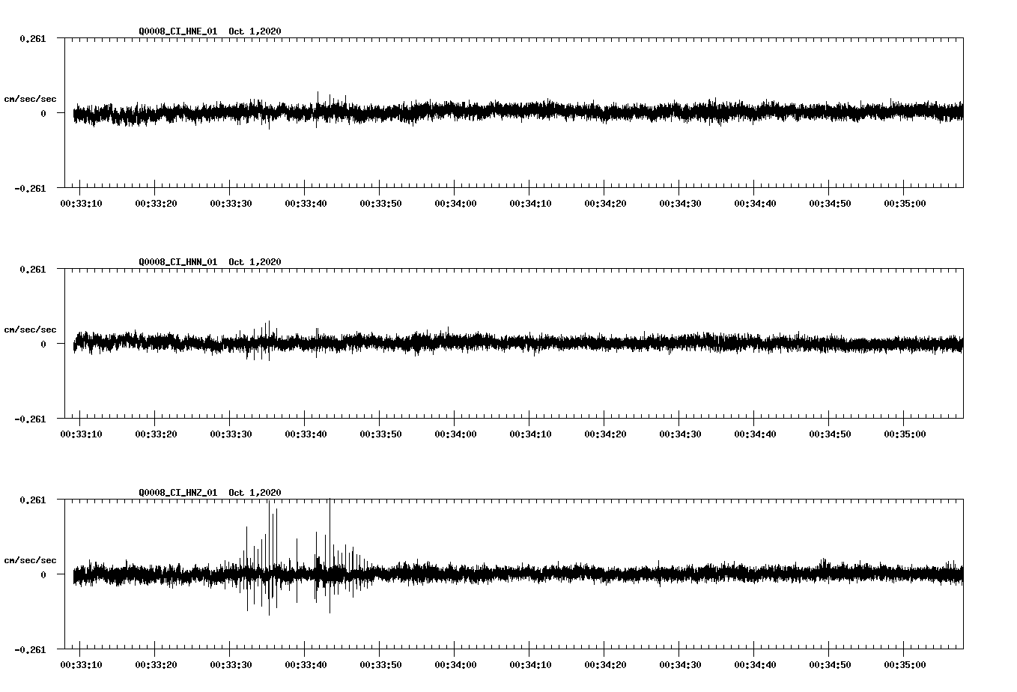The image size is (1017, 692).
Task: Click the 00:33:40 tick label on HNE axis
Action: pos(307,201)
